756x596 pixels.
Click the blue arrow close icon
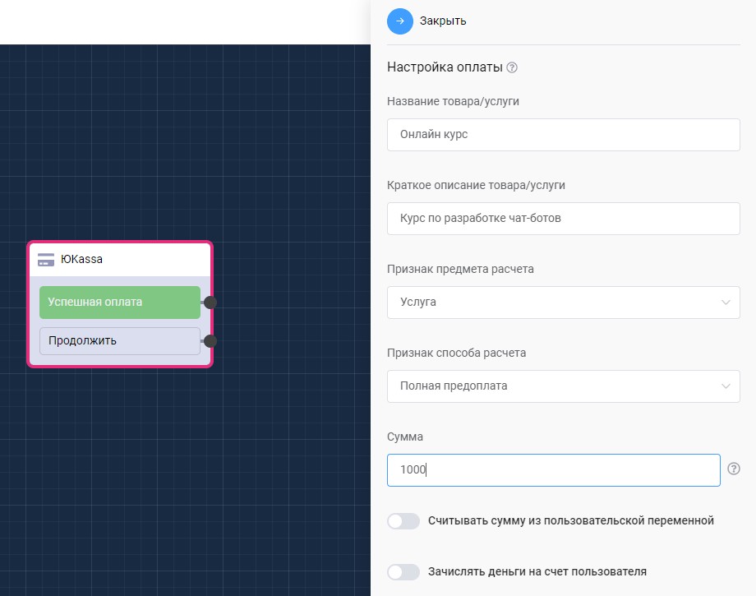400,21
